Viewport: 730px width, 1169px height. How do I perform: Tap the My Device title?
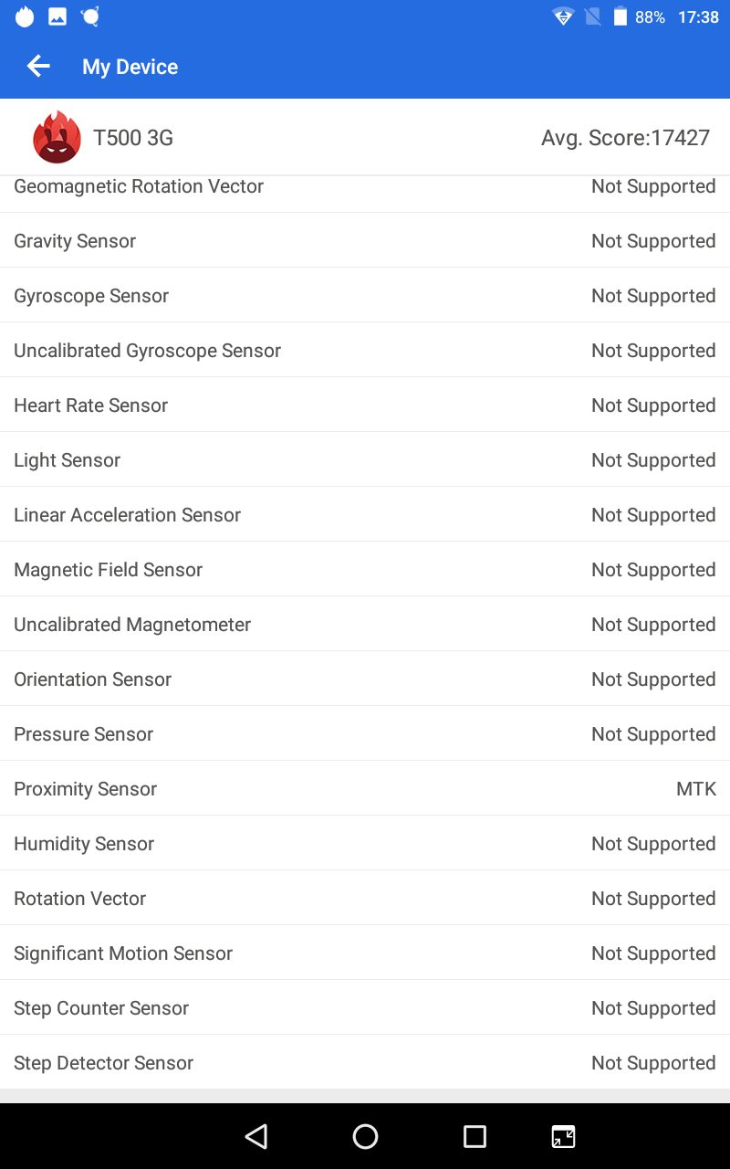[130, 67]
